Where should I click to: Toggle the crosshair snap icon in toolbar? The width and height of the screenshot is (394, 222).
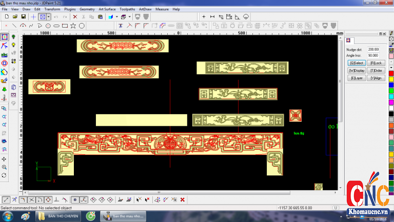pos(33,17)
